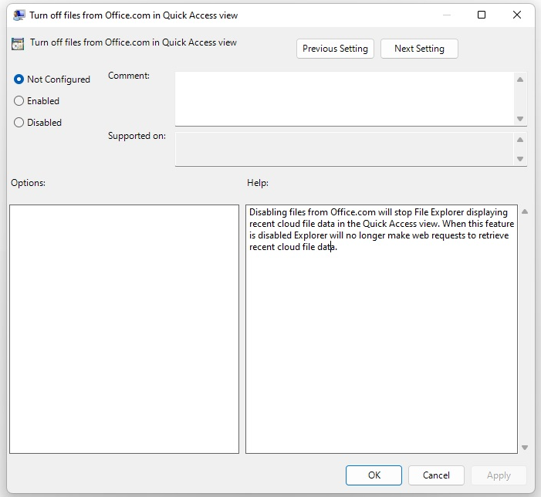541x497 pixels.
Task: Select the Disabled radio button
Action: 19,123
